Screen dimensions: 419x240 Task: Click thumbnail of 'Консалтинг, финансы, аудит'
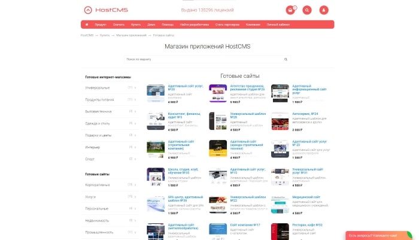(156, 121)
